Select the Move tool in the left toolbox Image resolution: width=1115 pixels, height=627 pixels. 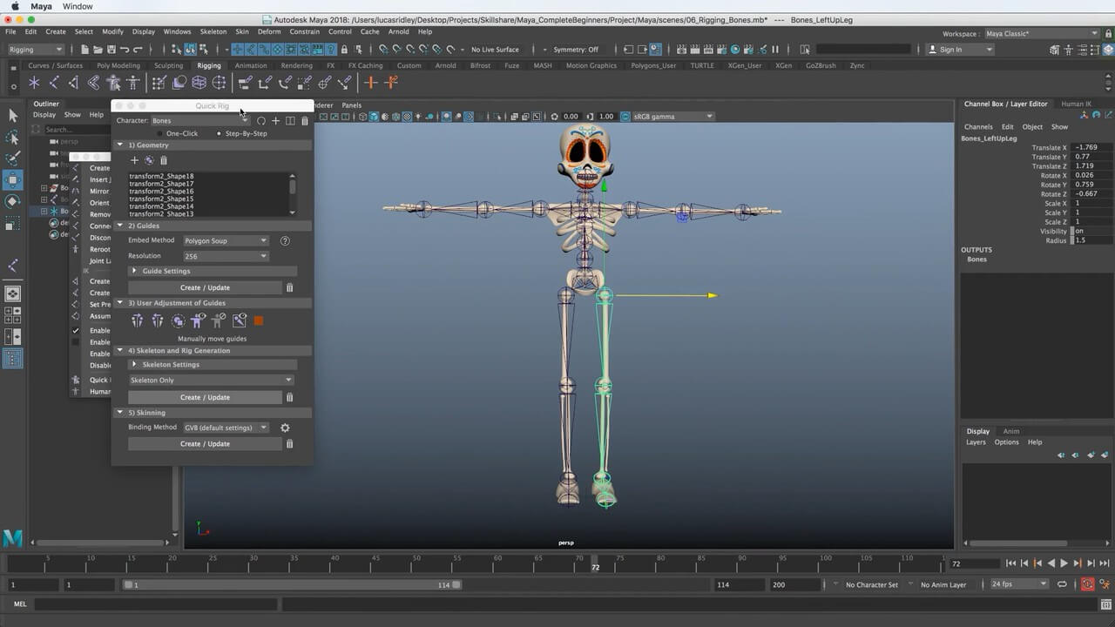coord(13,180)
